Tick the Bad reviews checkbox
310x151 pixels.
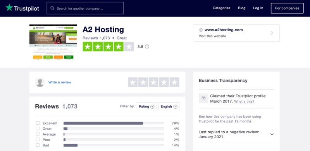point(38,145)
